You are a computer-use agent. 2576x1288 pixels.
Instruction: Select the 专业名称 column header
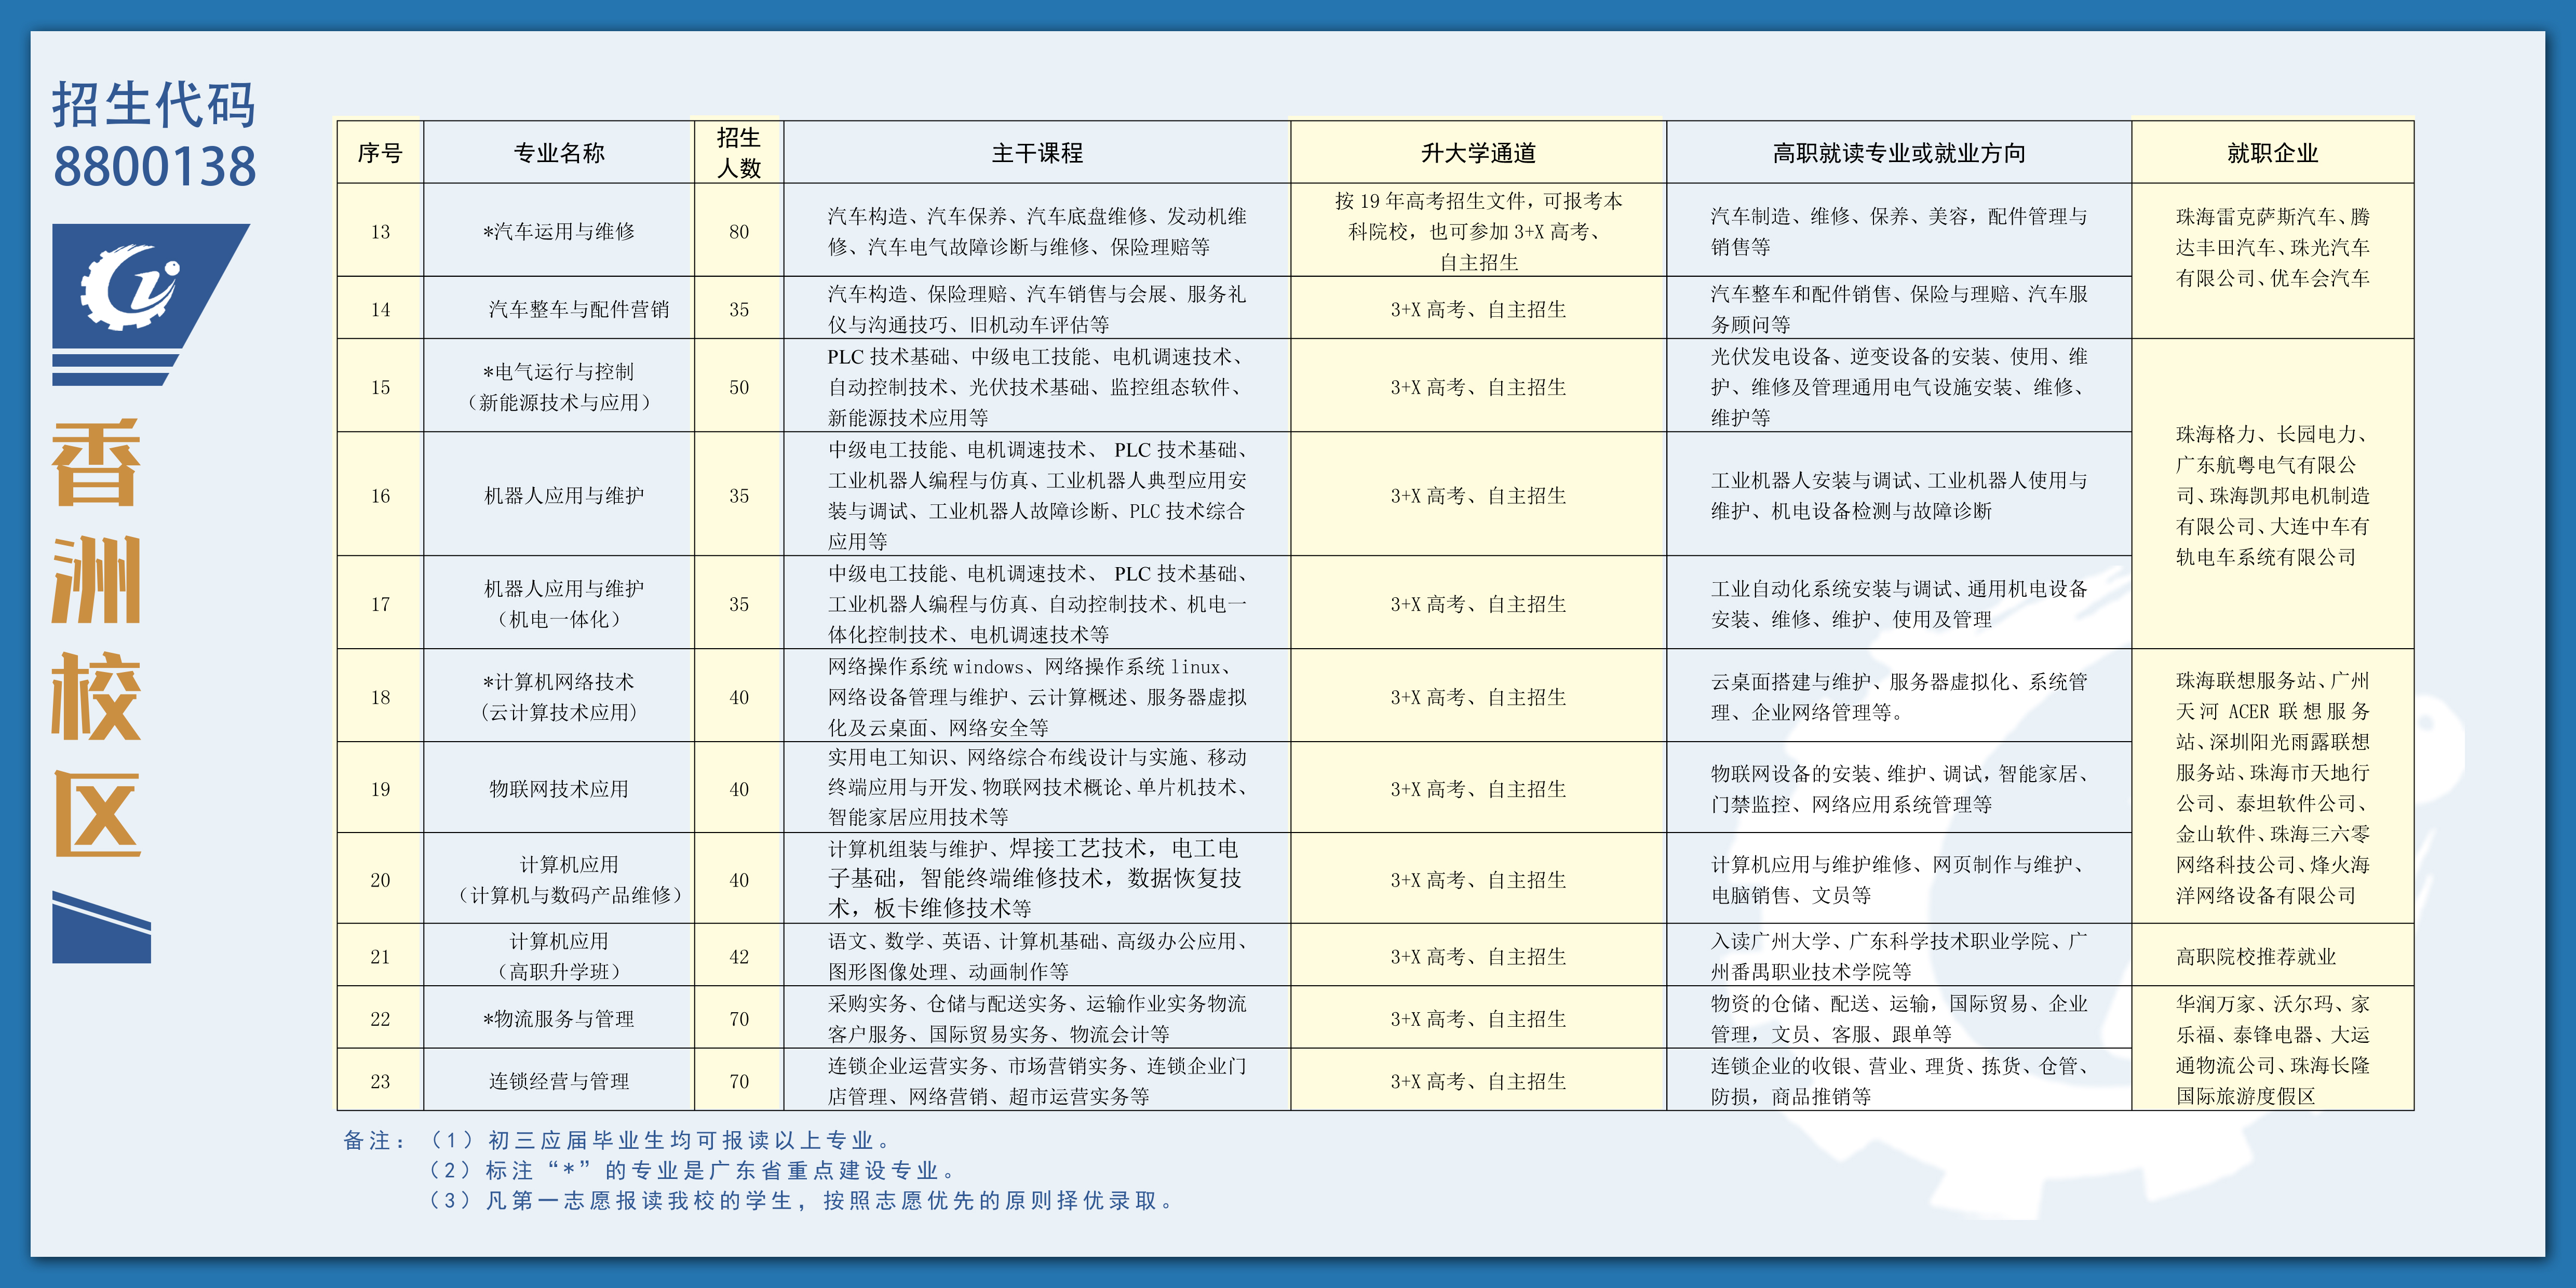(x=559, y=153)
